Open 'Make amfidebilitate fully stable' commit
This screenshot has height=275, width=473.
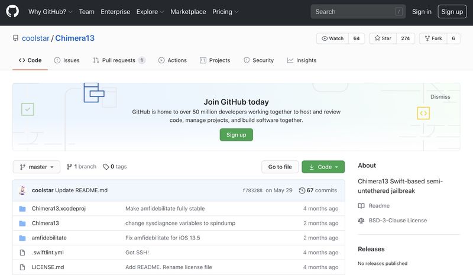(x=165, y=209)
